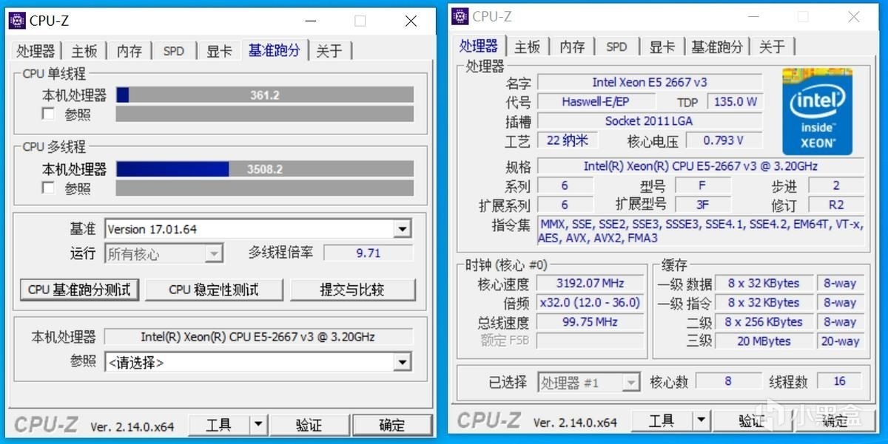Click 提交与比较 button
The width and height of the screenshot is (888, 444).
pyautogui.click(x=352, y=290)
